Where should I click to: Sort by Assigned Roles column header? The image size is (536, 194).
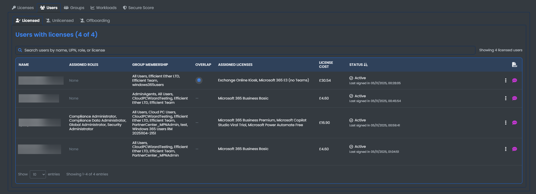coord(84,65)
